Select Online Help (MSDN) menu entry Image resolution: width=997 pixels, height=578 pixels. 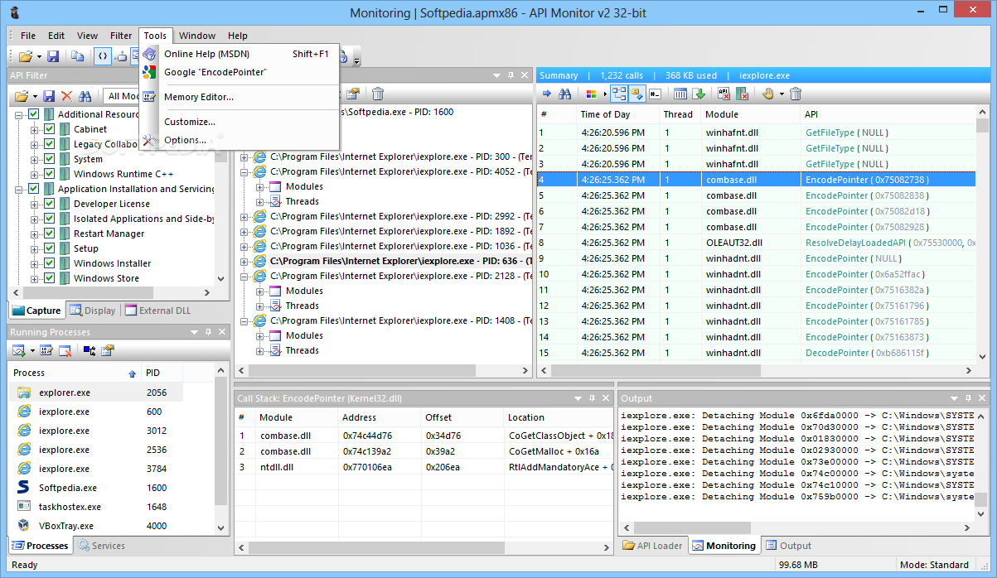click(x=240, y=54)
